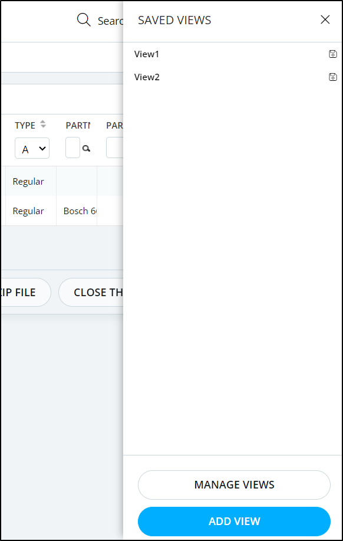Load the saved View1
The image size is (343, 541).
click(x=147, y=54)
